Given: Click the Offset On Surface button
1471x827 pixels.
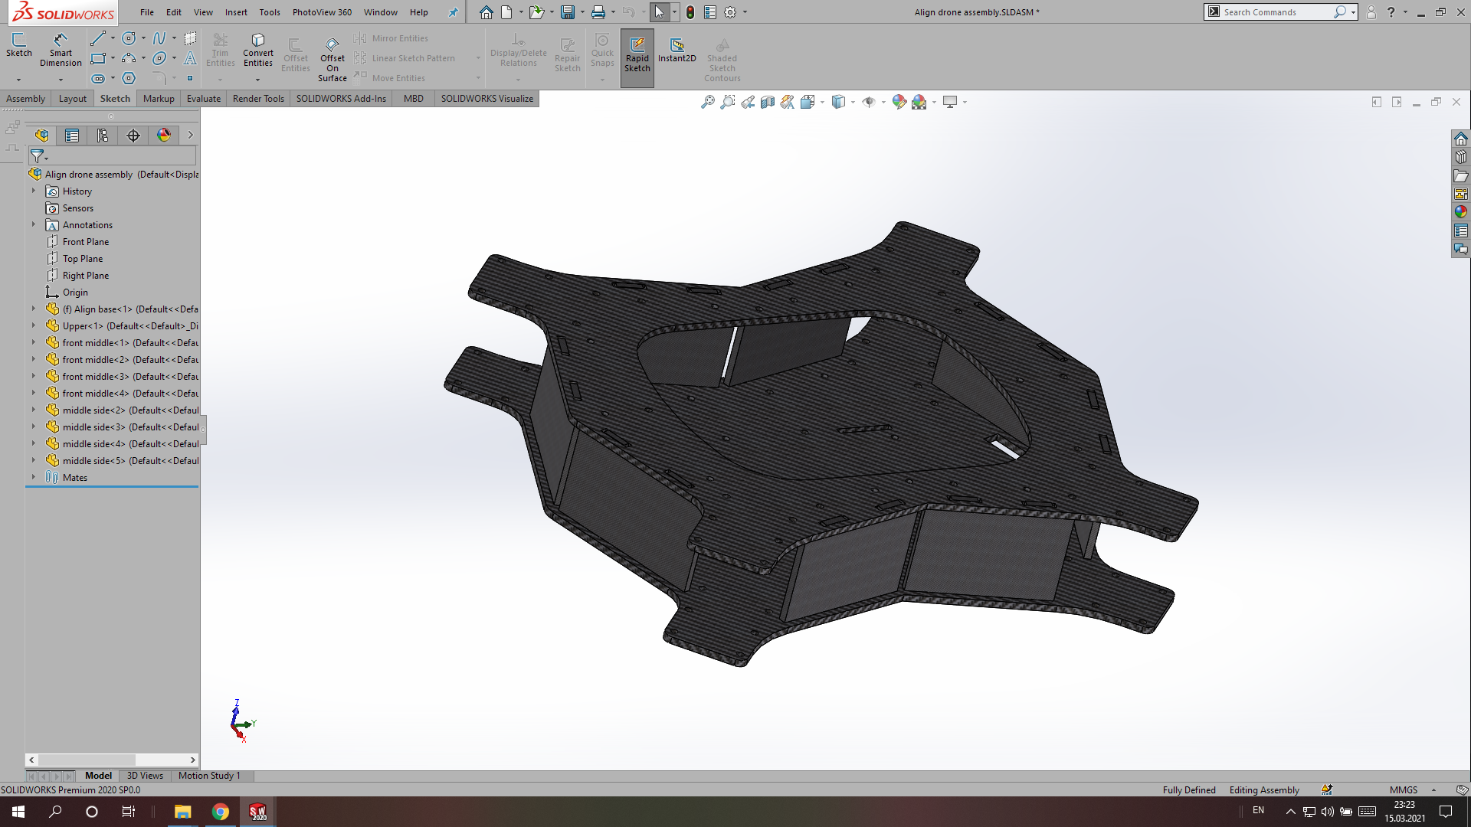Looking at the screenshot, I should click(333, 60).
